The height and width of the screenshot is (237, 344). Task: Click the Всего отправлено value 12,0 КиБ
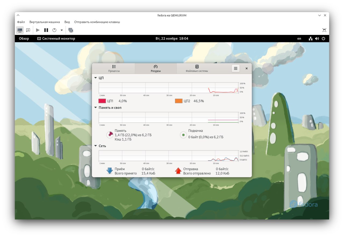tap(223, 173)
